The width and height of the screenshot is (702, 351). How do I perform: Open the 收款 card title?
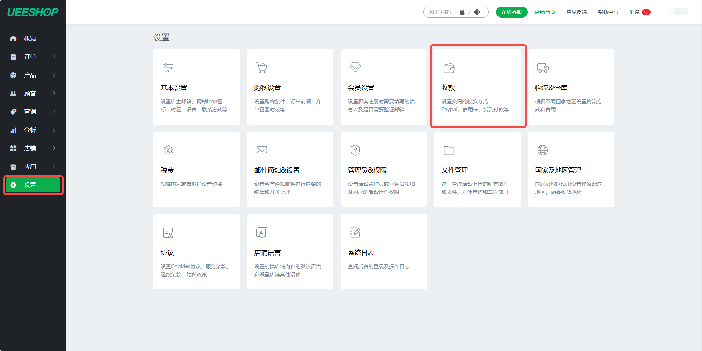pos(448,88)
